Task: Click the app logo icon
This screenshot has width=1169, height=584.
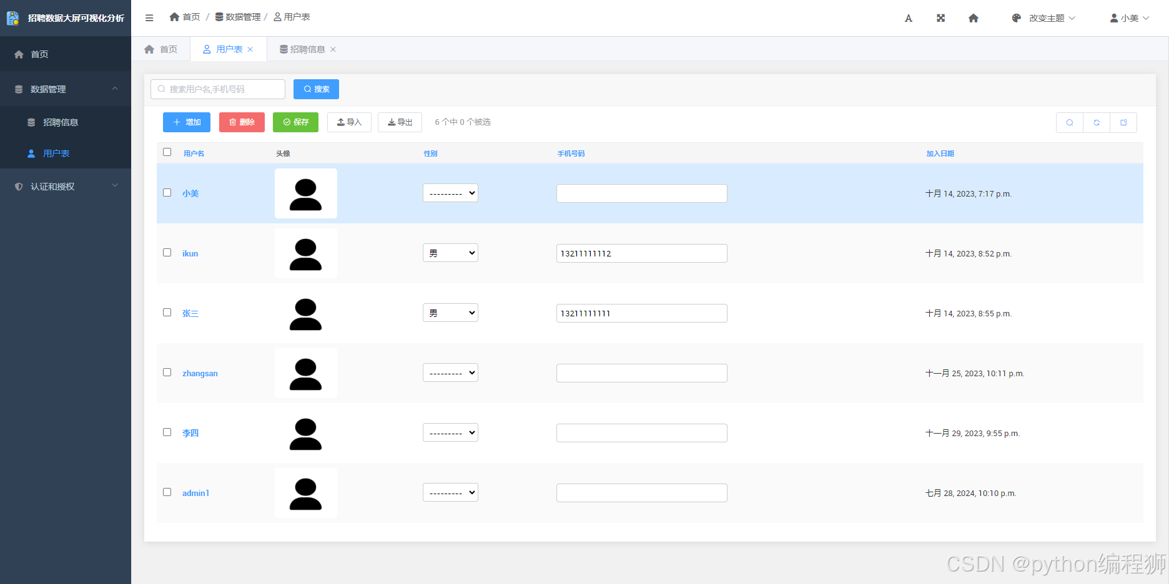Action: pos(13,18)
